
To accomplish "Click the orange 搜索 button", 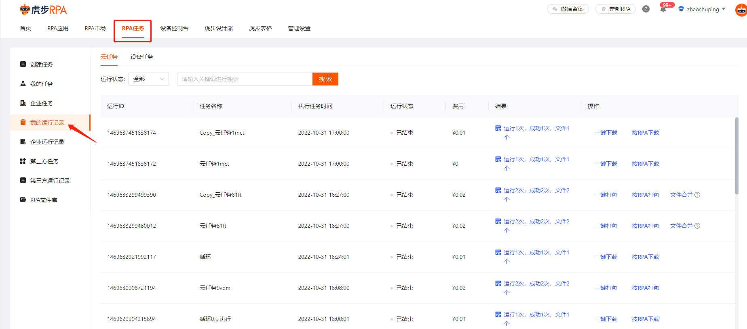I will pos(325,79).
